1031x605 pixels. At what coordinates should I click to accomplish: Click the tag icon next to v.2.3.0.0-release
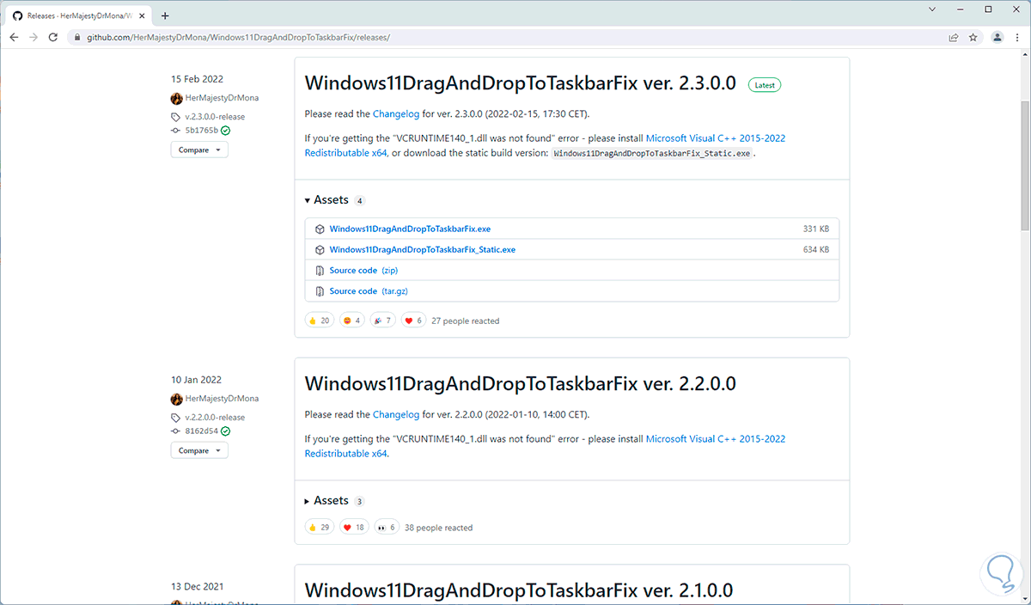(x=176, y=117)
